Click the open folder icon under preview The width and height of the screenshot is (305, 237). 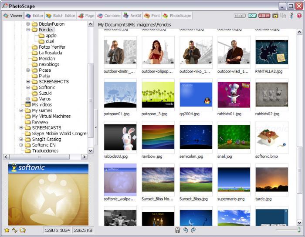tap(23, 230)
